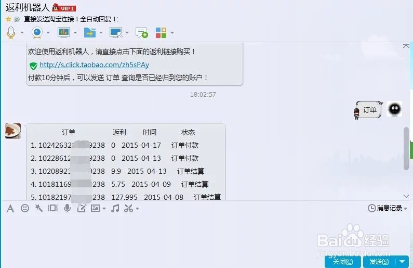Open send options arrow beside 发送
Viewport: 413px width, 268px height.
click(x=402, y=262)
